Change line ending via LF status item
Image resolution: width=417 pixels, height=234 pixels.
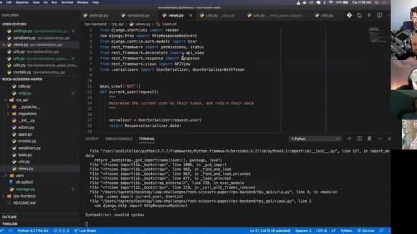tap(333, 231)
